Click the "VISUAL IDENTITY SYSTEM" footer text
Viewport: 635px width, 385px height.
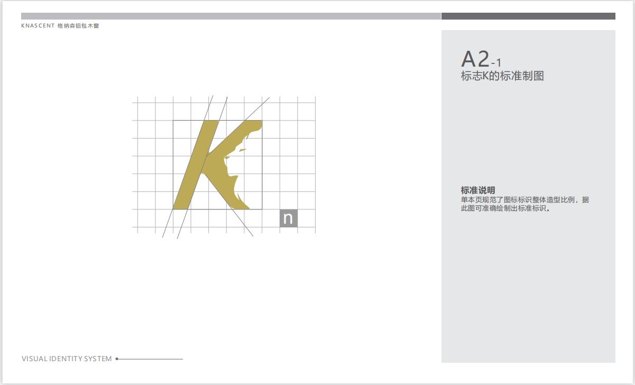(x=67, y=359)
